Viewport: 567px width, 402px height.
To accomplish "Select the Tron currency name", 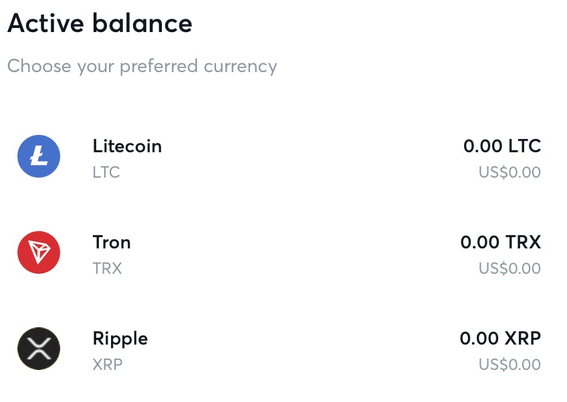I will (112, 242).
